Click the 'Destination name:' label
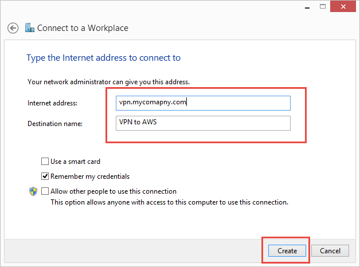The width and height of the screenshot is (360, 267). click(55, 123)
